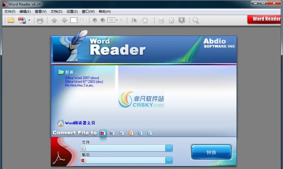Zoom in with the plus circle icon
Viewport: 283px width, 169px height.
click(103, 20)
